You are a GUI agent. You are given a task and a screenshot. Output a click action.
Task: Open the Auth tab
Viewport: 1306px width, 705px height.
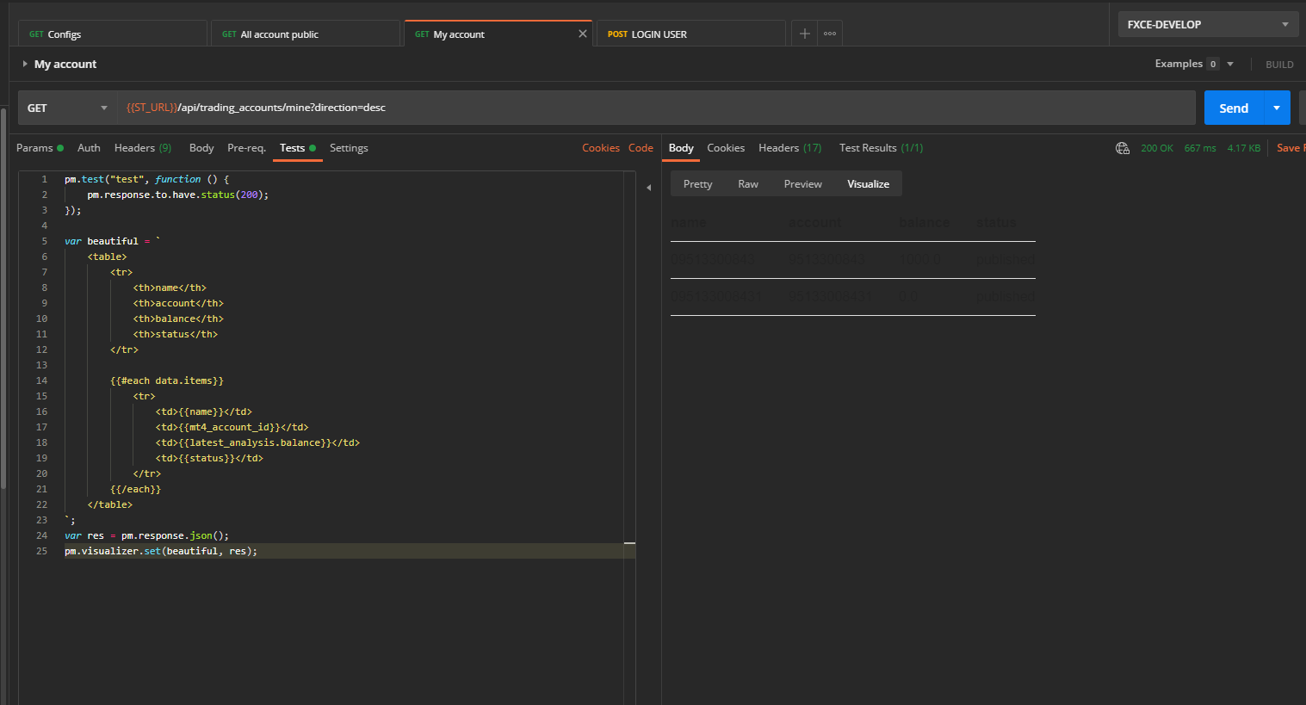pos(89,148)
